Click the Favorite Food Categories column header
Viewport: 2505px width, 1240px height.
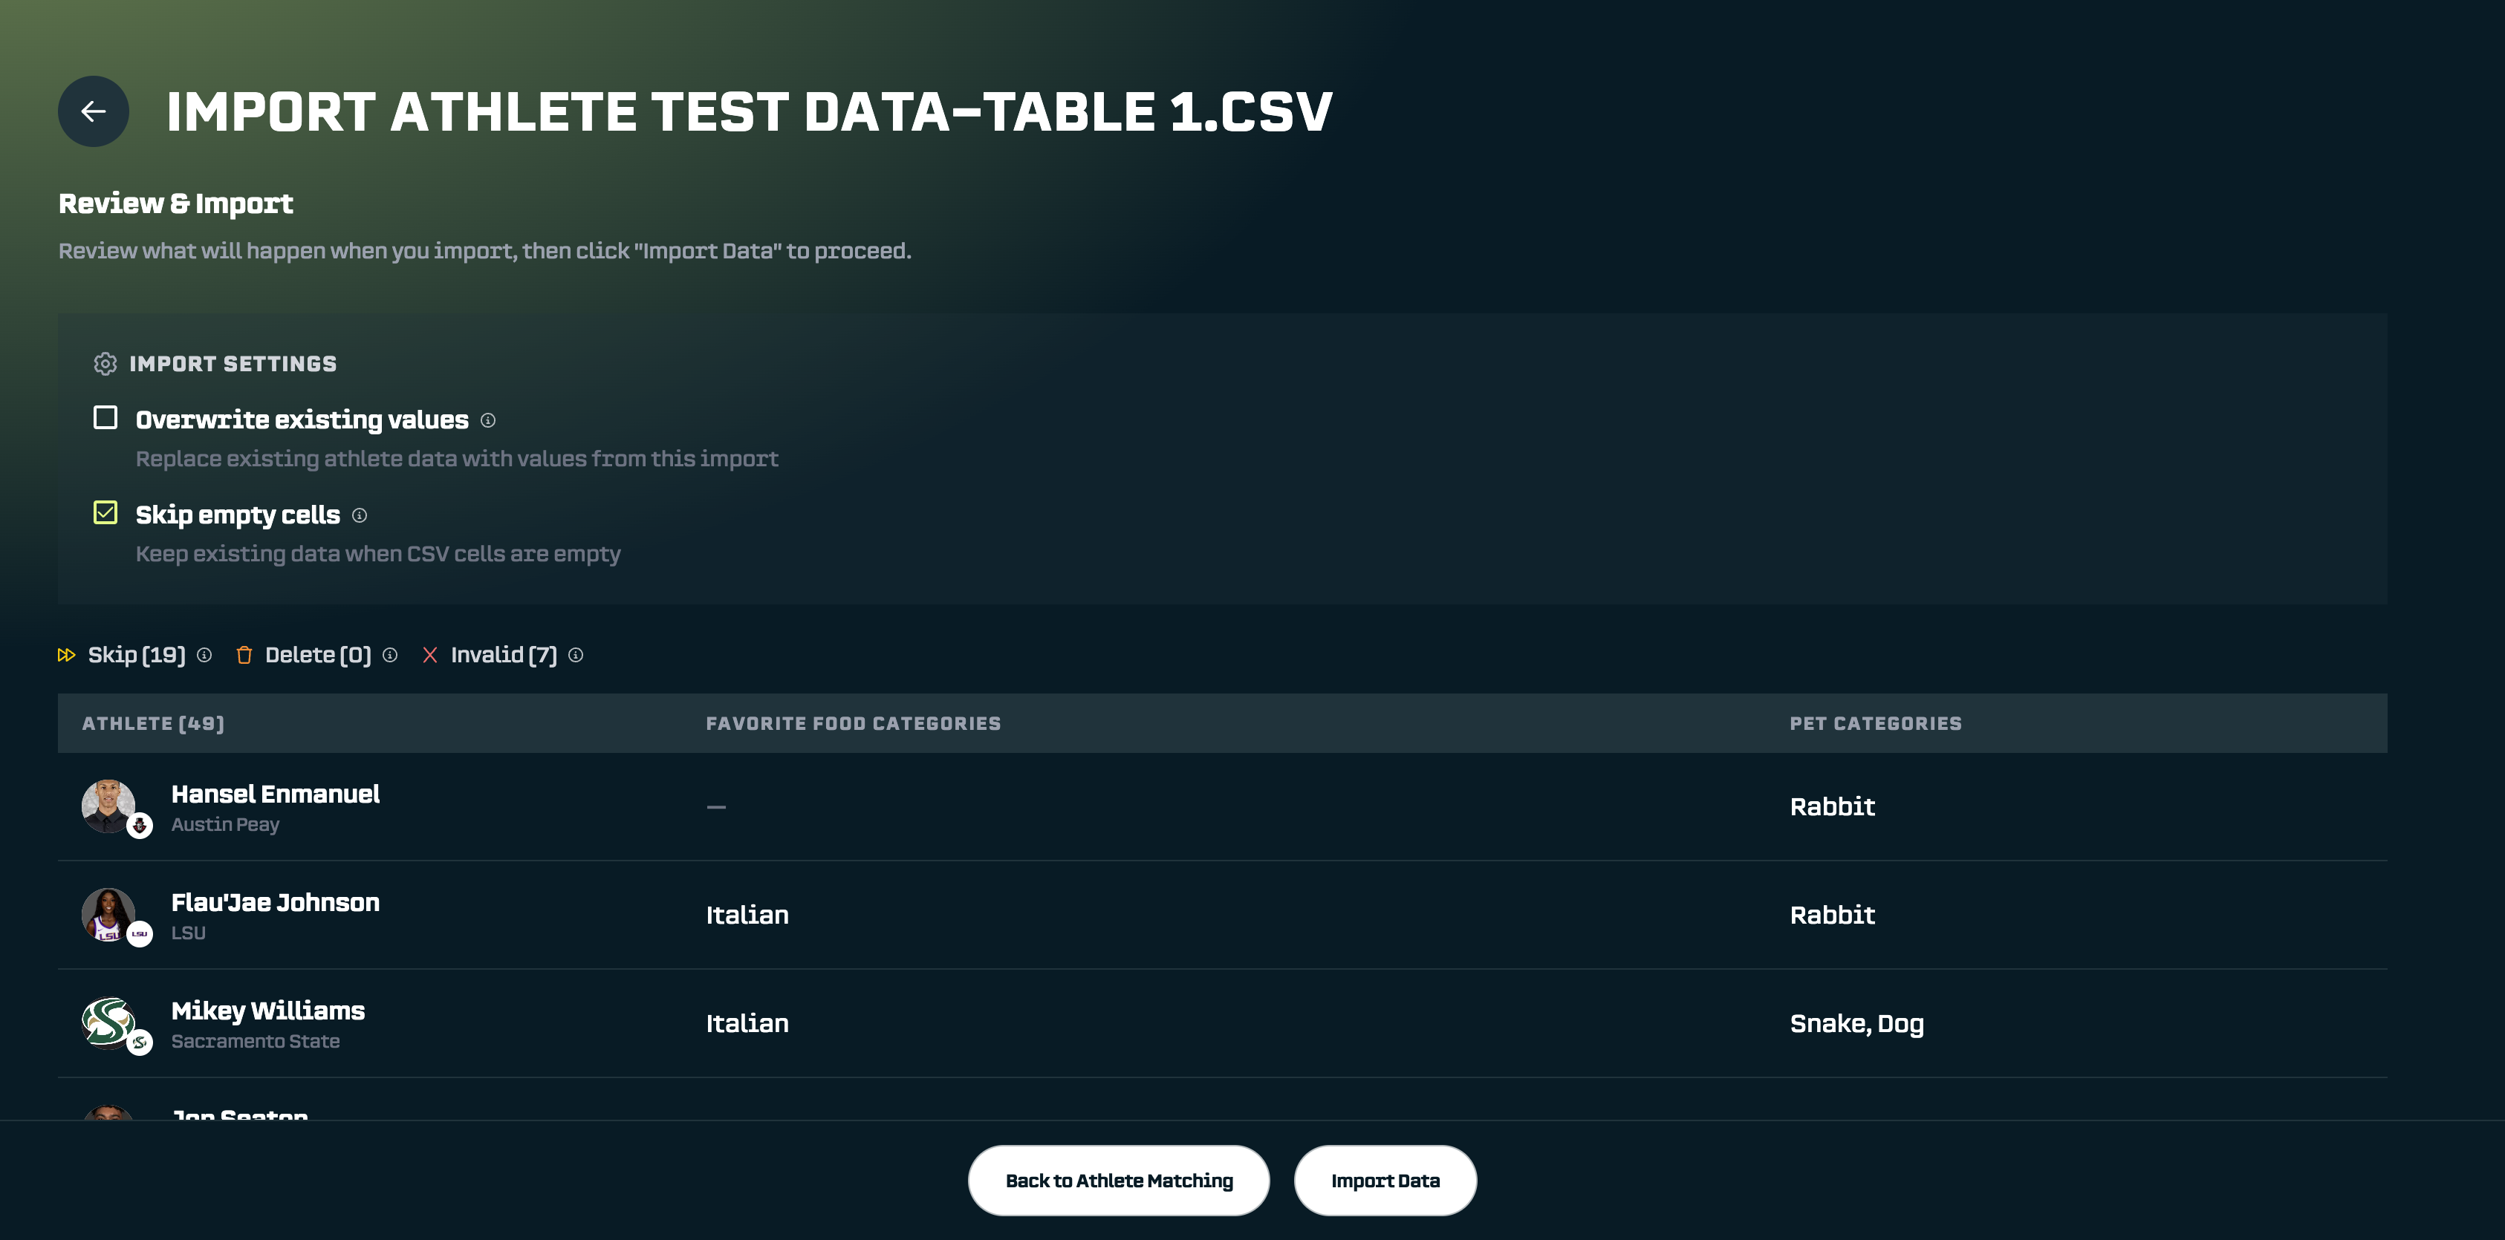click(x=853, y=724)
